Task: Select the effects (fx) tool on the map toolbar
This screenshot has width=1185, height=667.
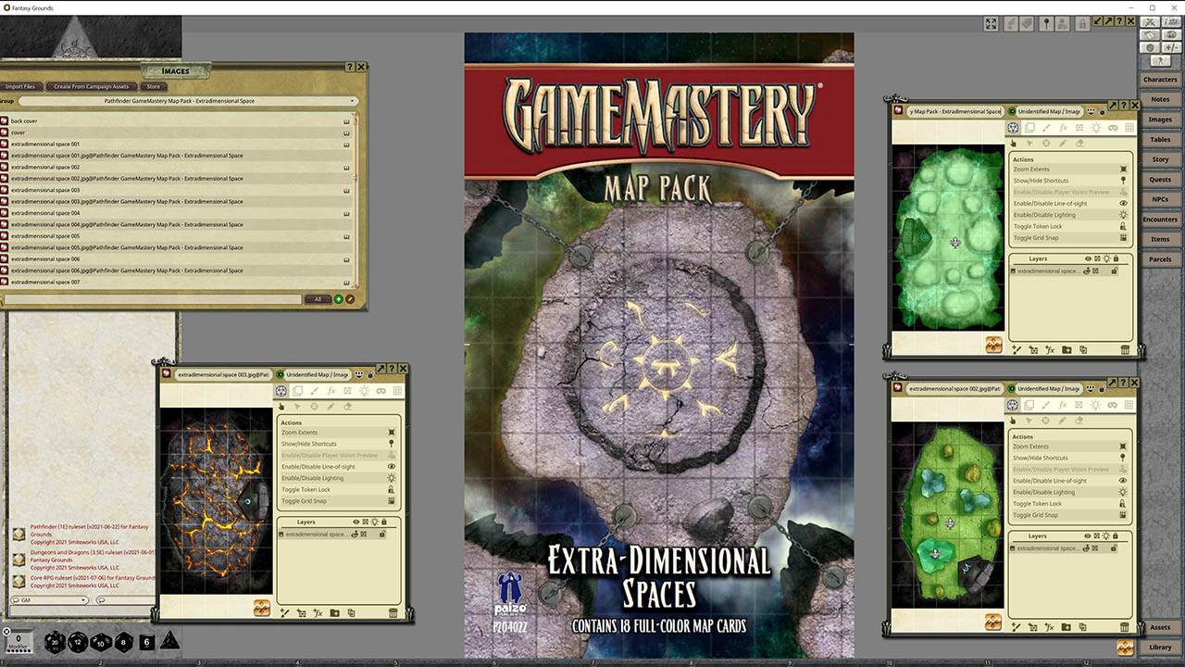Action: (332, 391)
